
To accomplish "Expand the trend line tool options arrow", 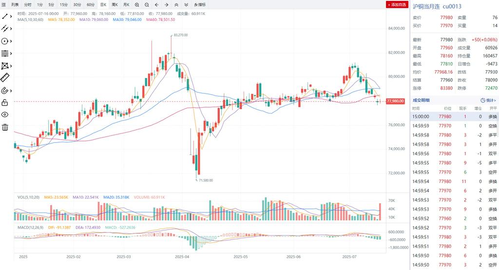I will 11,17.
